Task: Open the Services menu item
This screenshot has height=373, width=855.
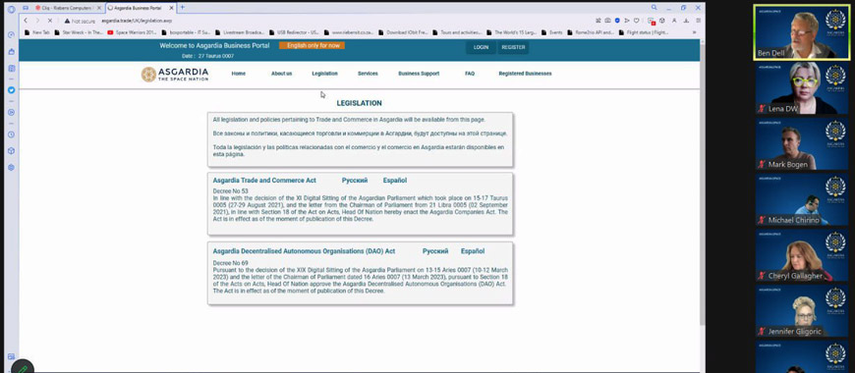Action: tap(368, 74)
